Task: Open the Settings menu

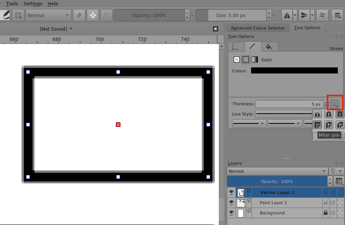Action: coord(33,4)
